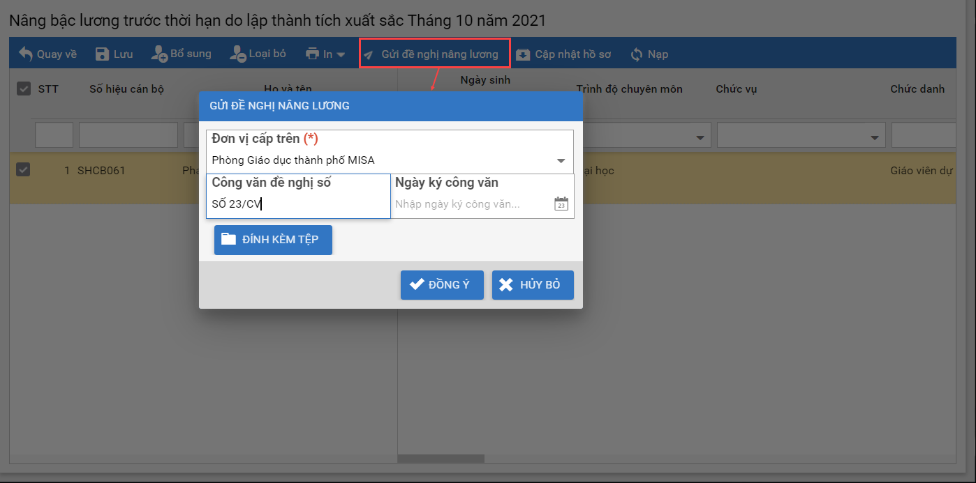Expand the Đơn vị cấp trên dropdown
The image size is (976, 483).
point(561,160)
